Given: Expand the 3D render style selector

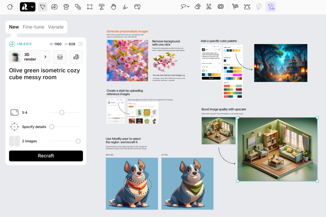Looking at the screenshot, I should pos(29,57).
